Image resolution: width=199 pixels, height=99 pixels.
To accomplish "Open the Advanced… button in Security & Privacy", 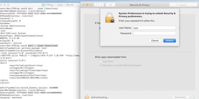I will click(x=181, y=97).
